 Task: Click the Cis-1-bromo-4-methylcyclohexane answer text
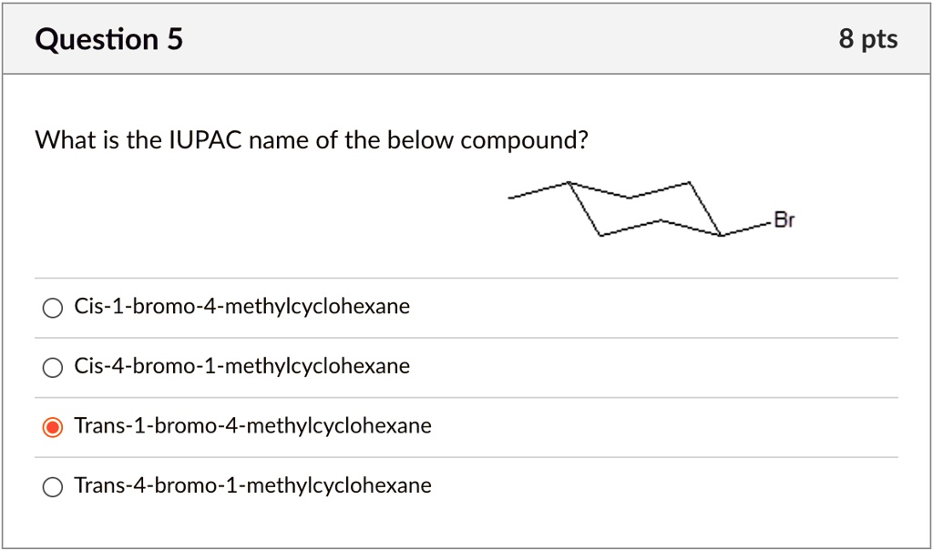241,307
